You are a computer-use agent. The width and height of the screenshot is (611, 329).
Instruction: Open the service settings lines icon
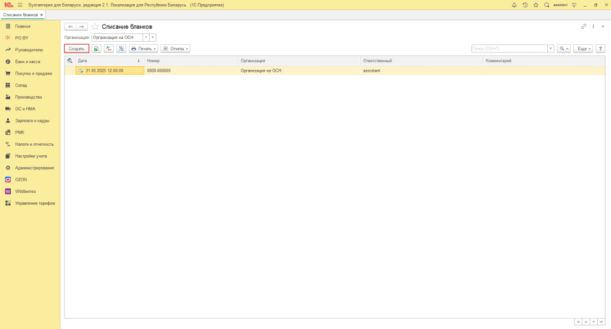click(574, 5)
